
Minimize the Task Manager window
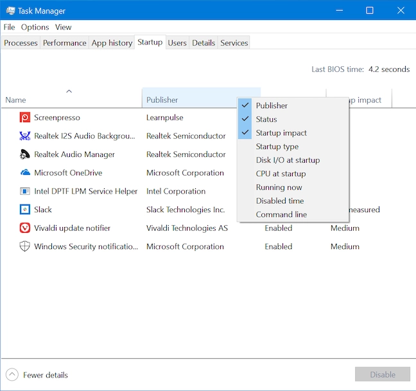coord(340,10)
